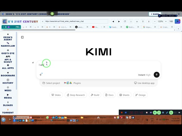The width and height of the screenshot is (182, 136).
Task: Open the Plugins menu
Action: [x=73, y=83]
